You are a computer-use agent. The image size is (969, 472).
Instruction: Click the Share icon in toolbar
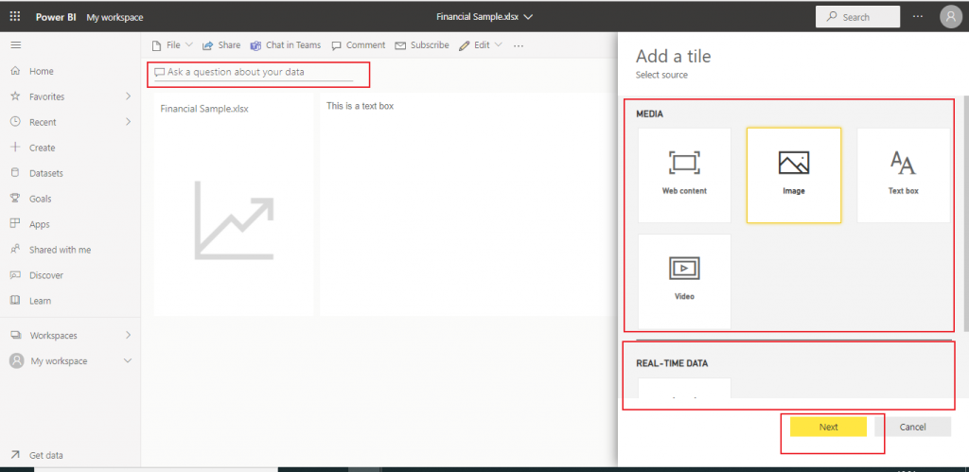click(x=207, y=45)
